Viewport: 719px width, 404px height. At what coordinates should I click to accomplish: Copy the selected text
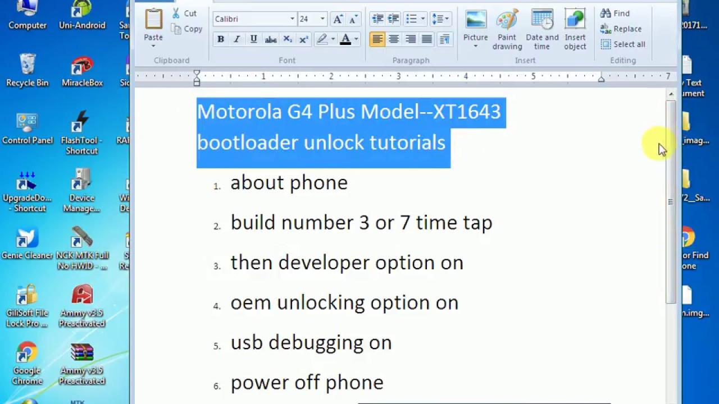[186, 29]
